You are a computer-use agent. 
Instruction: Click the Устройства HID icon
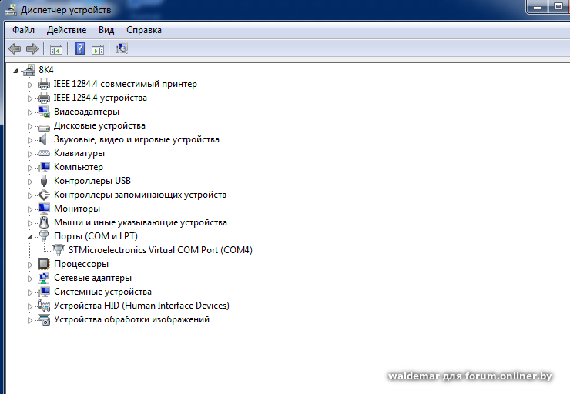click(44, 306)
